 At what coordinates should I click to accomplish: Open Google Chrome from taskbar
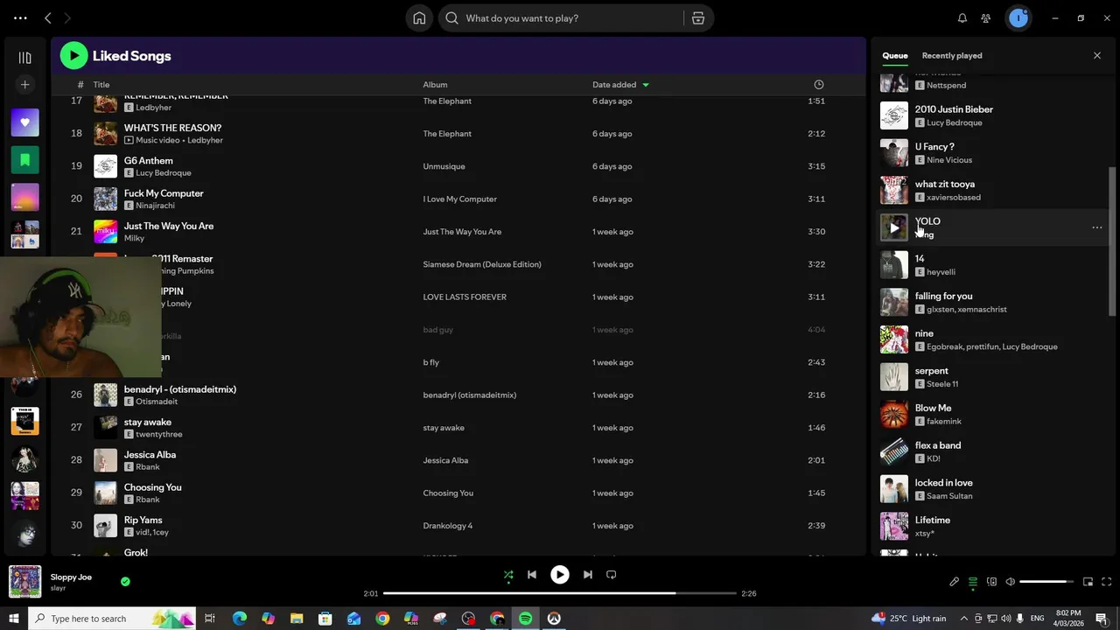coord(382,619)
